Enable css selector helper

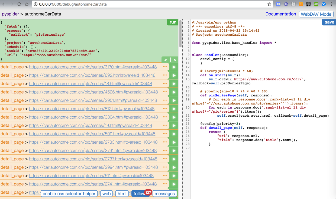tap(69, 194)
